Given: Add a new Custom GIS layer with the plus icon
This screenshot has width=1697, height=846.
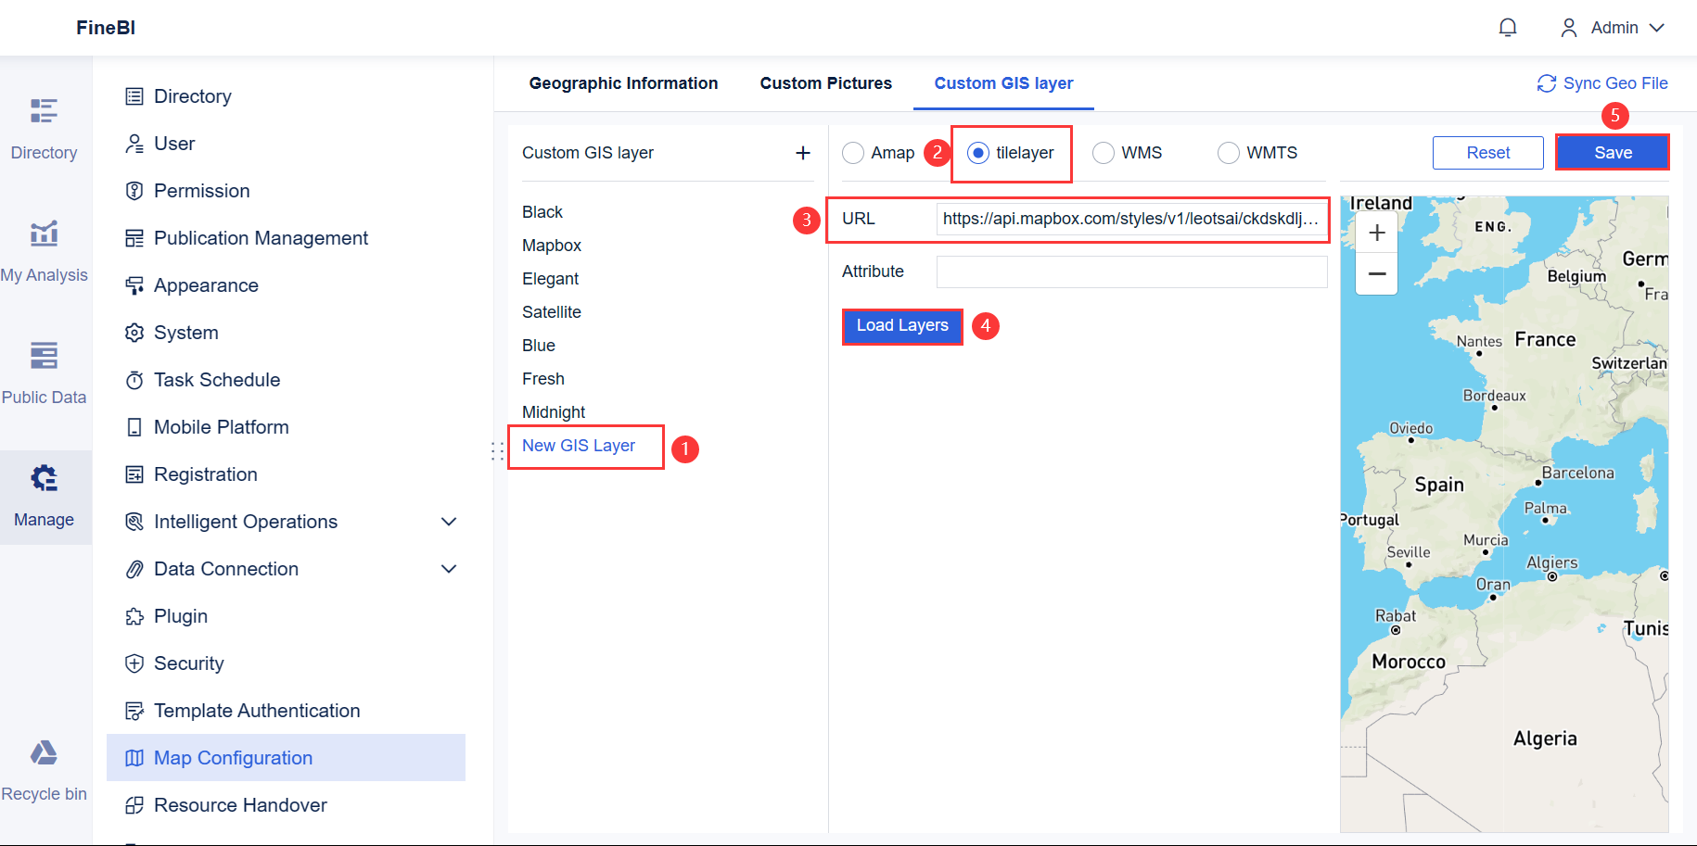Looking at the screenshot, I should click(x=802, y=153).
